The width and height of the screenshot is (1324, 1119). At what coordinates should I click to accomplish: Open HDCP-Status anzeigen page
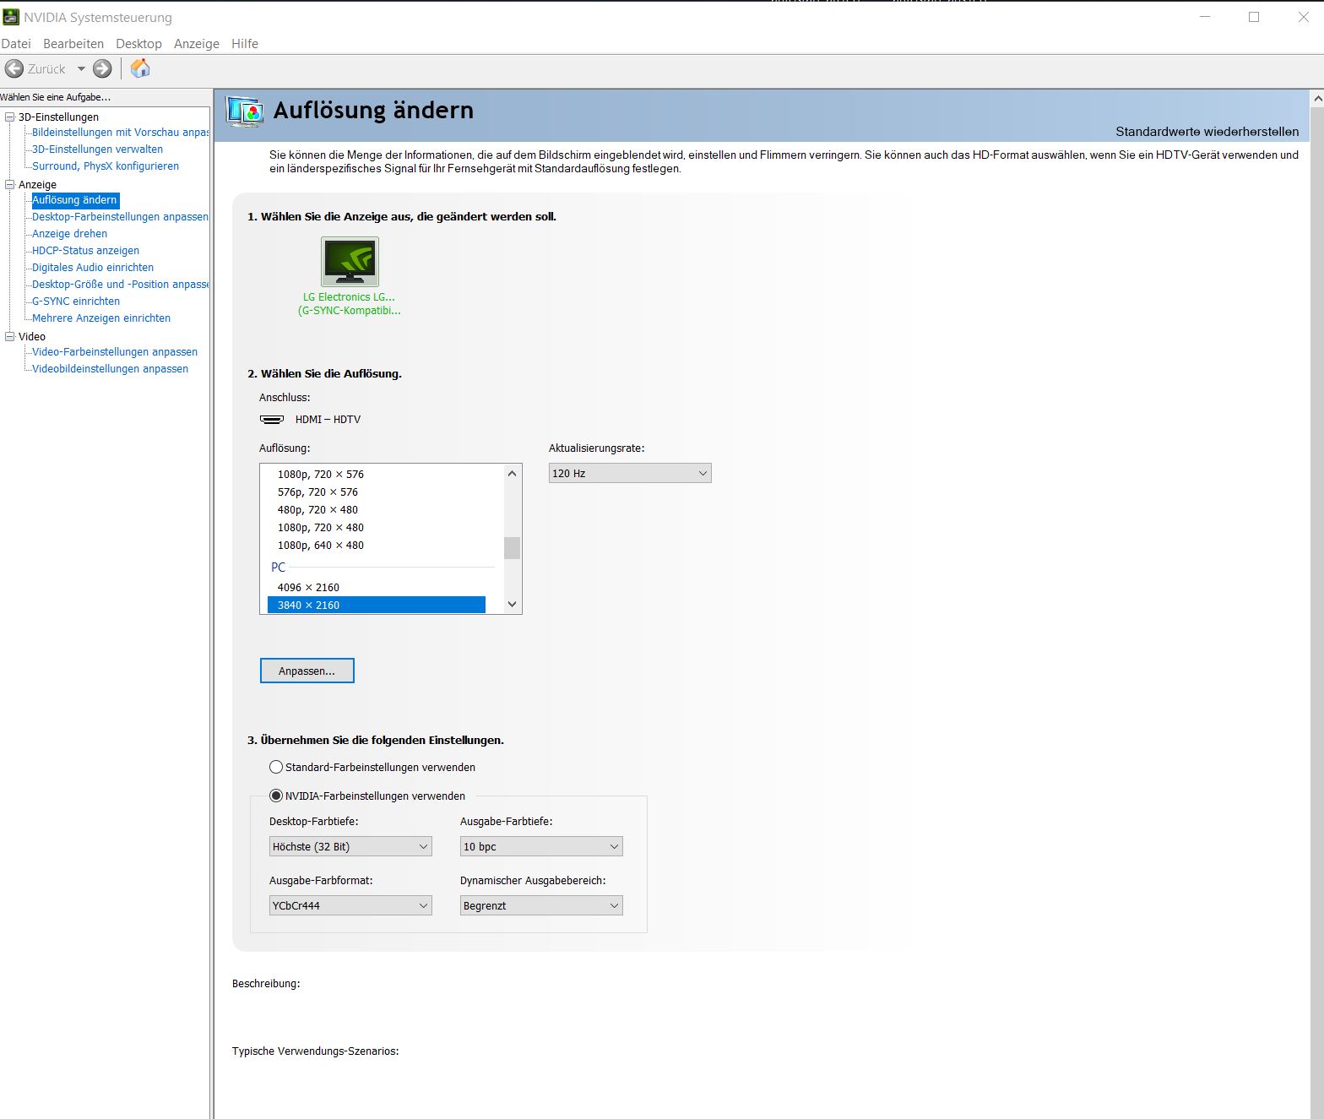click(85, 251)
